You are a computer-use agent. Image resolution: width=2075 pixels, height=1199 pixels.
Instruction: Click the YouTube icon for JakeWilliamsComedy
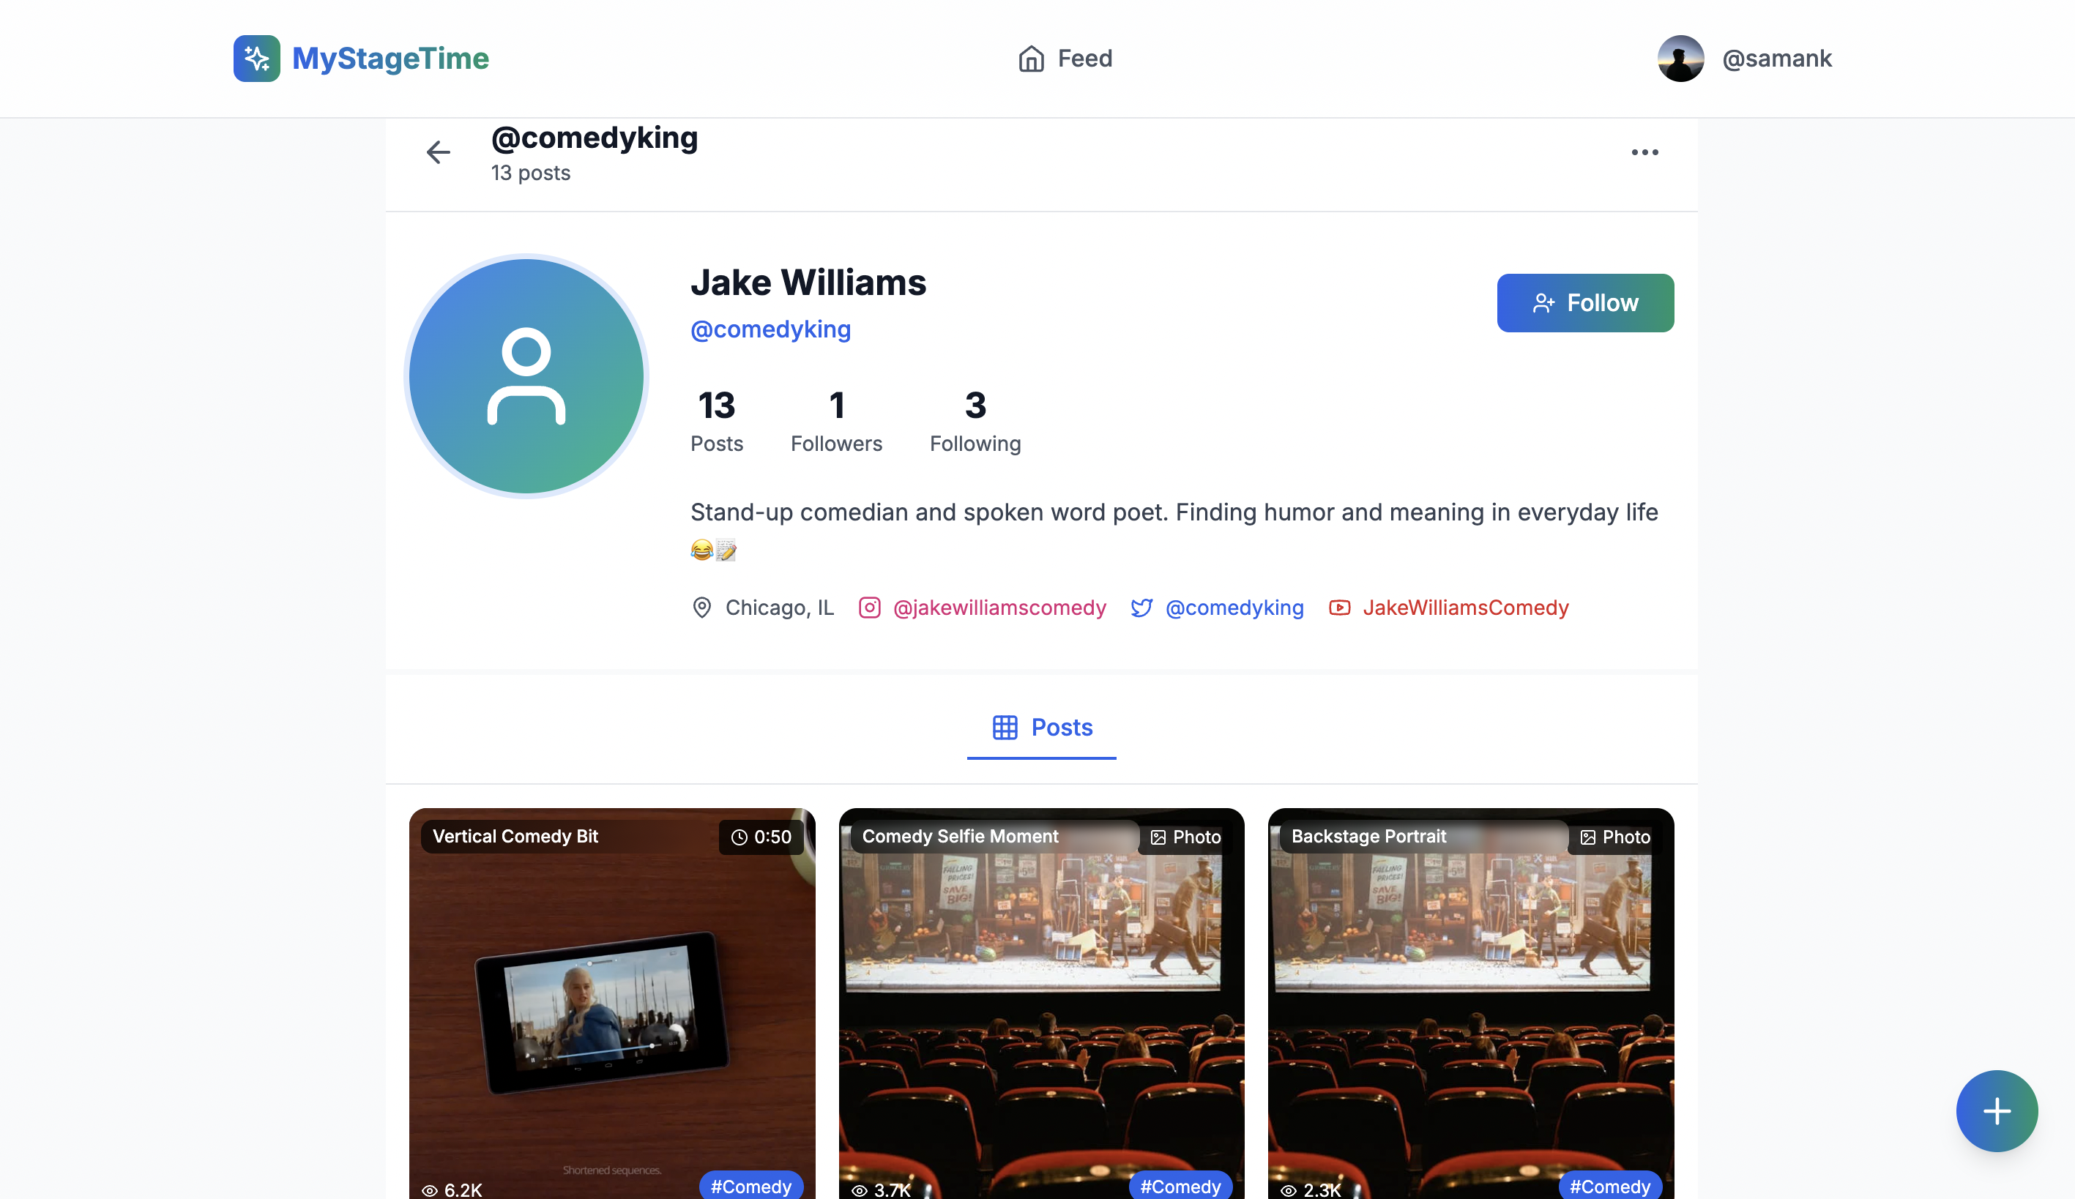click(x=1339, y=608)
